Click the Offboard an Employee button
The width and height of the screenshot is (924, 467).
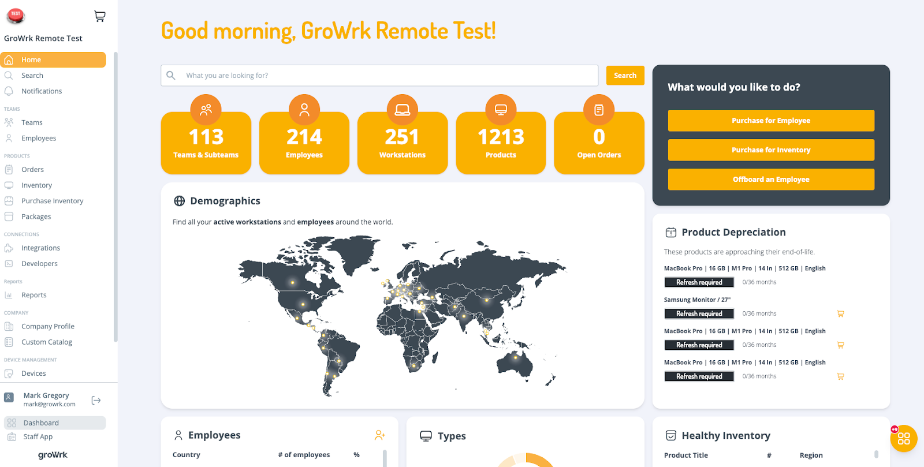771,180
